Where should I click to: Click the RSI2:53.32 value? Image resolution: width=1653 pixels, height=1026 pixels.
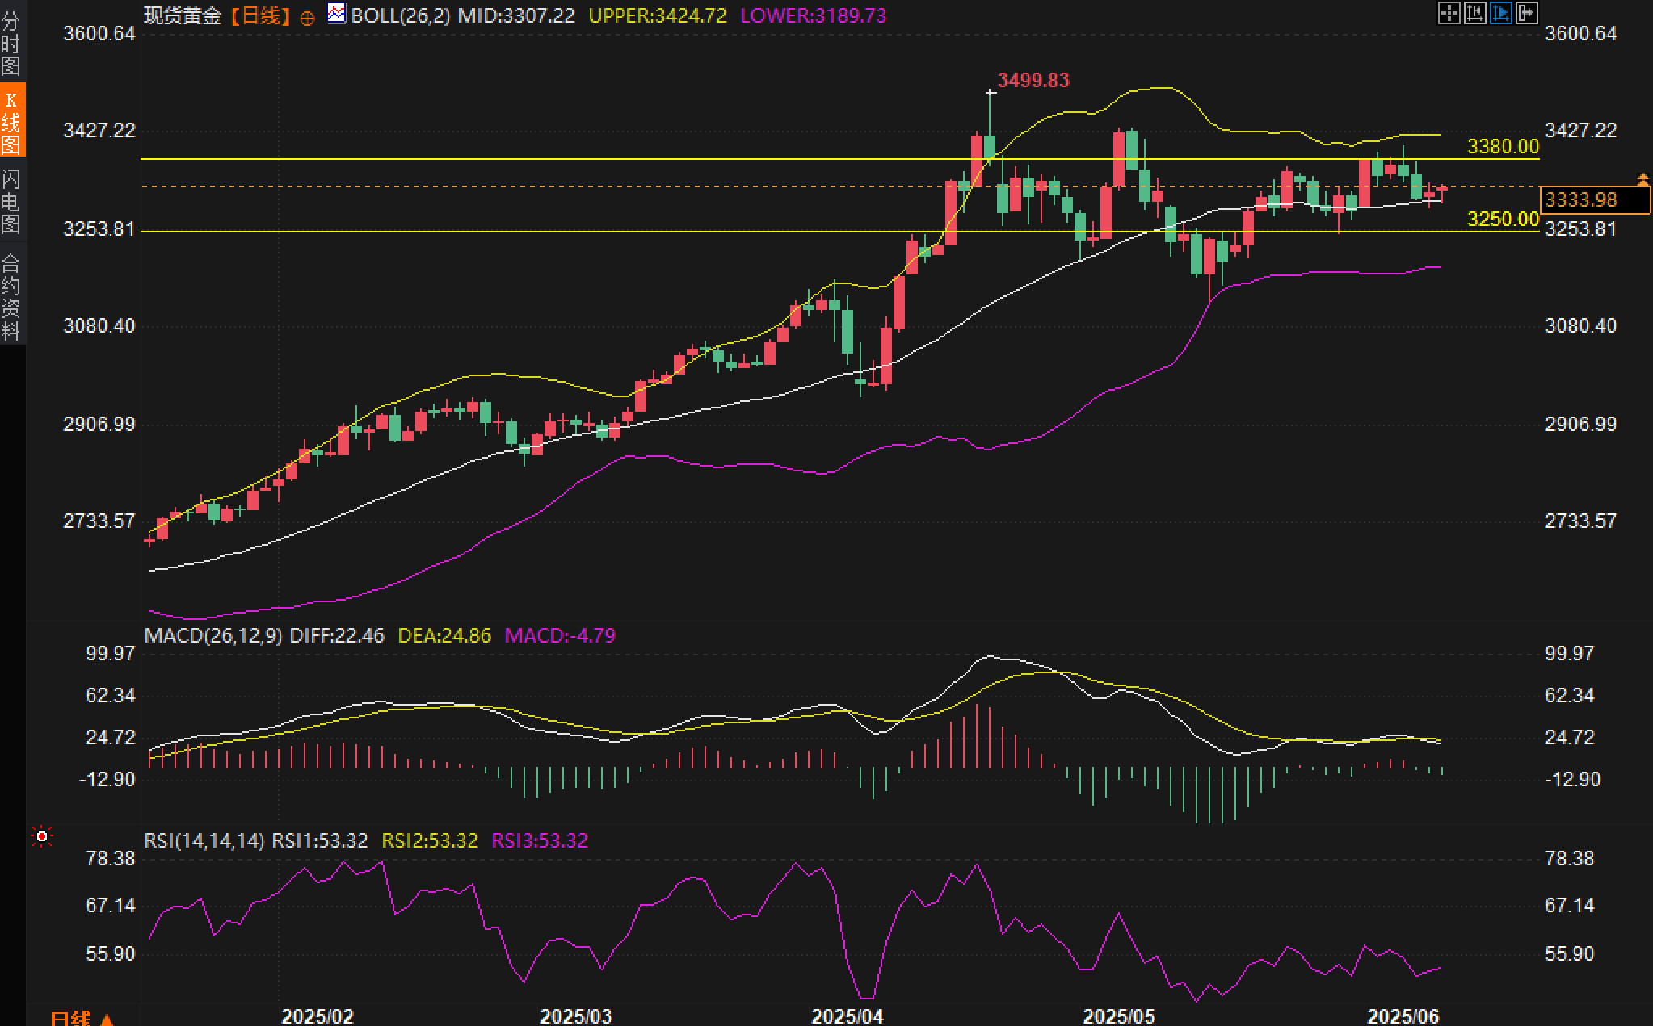tap(430, 841)
